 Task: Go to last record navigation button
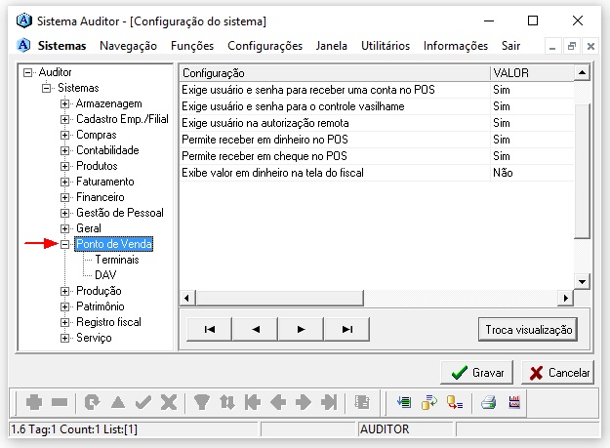(346, 330)
